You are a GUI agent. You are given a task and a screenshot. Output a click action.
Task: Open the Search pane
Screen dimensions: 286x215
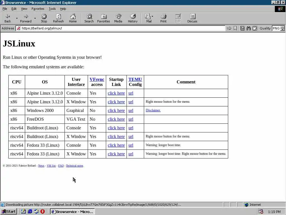(x=89, y=18)
